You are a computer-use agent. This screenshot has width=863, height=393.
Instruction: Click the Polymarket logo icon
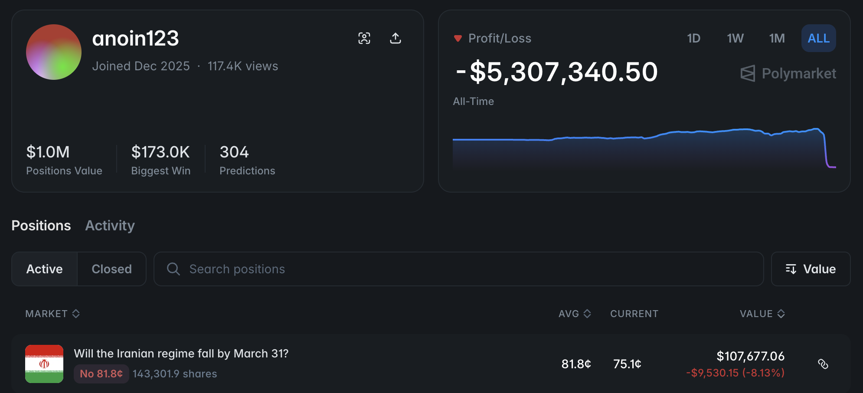coord(748,74)
